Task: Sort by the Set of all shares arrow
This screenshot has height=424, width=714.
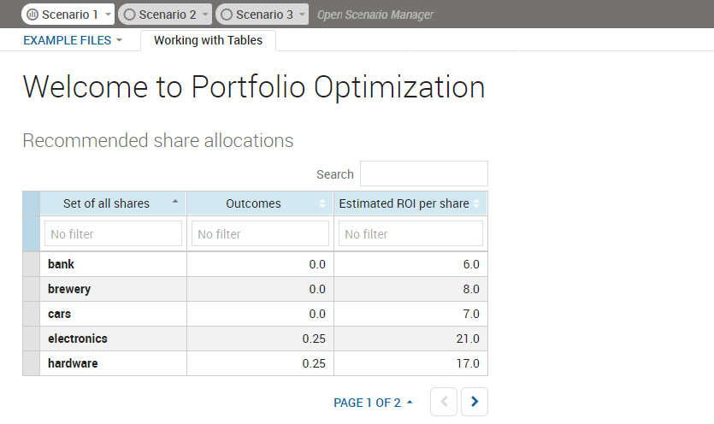Action: click(175, 203)
